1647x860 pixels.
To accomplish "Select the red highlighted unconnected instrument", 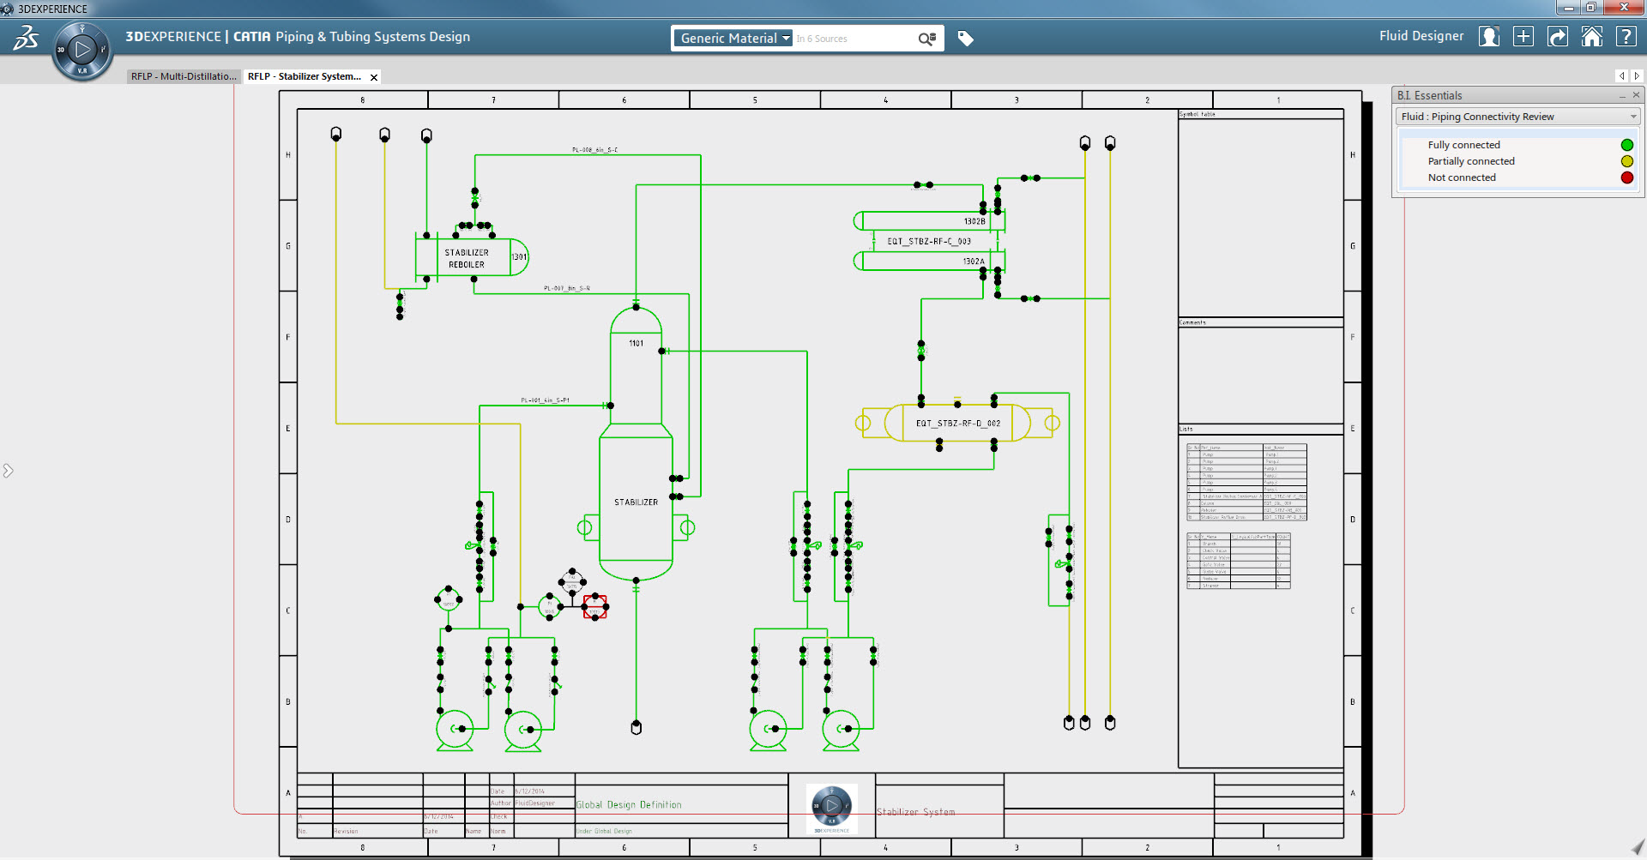I will tap(595, 607).
